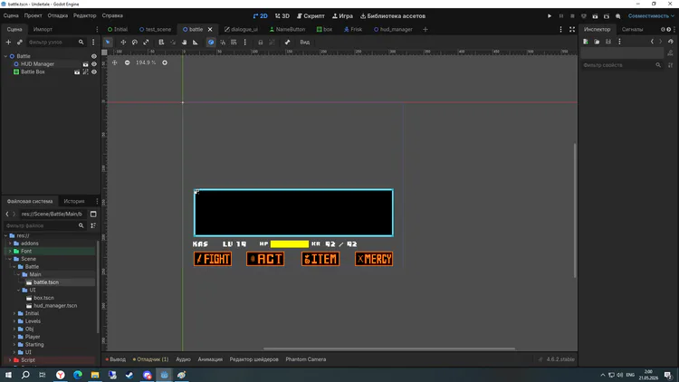The width and height of the screenshot is (679, 382).
Task: Add a new node with plus icon
Action: pos(8,42)
